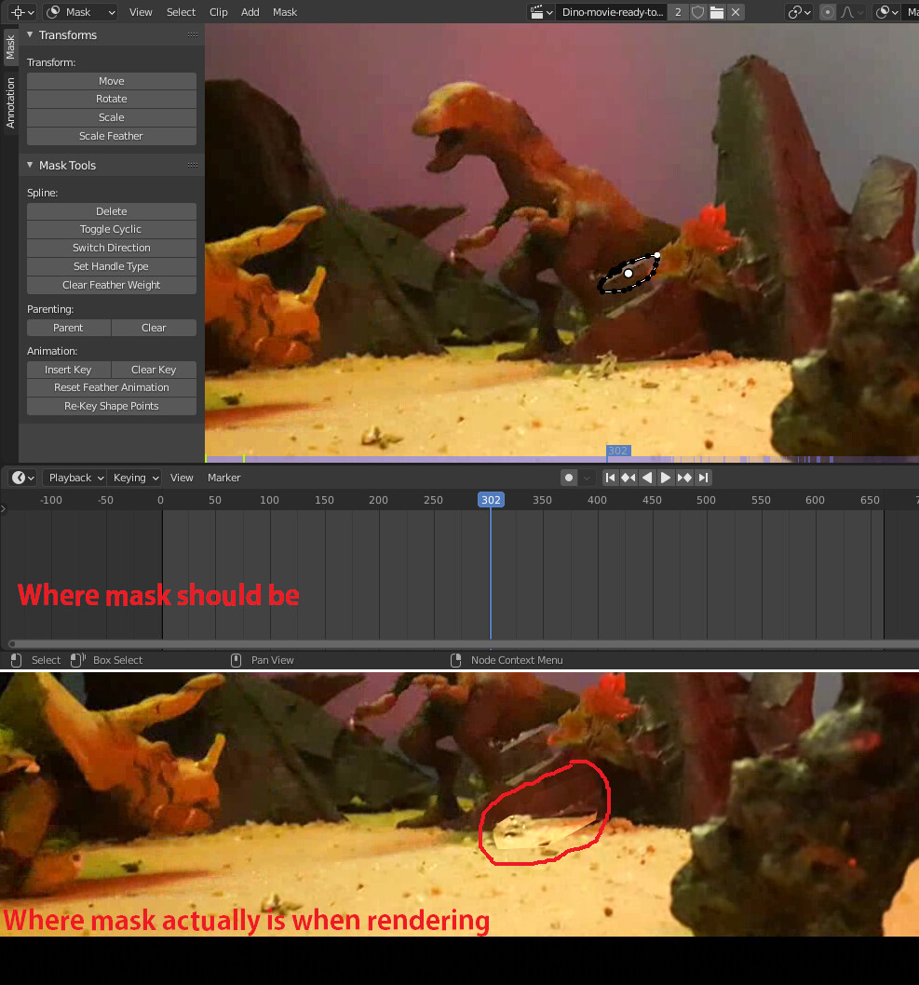This screenshot has height=985, width=919.
Task: Open the Playback dropdown
Action: pos(75,478)
